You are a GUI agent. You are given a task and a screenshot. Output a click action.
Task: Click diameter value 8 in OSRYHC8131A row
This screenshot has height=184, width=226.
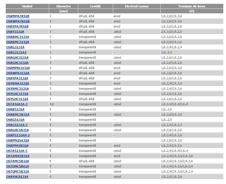point(50,177)
